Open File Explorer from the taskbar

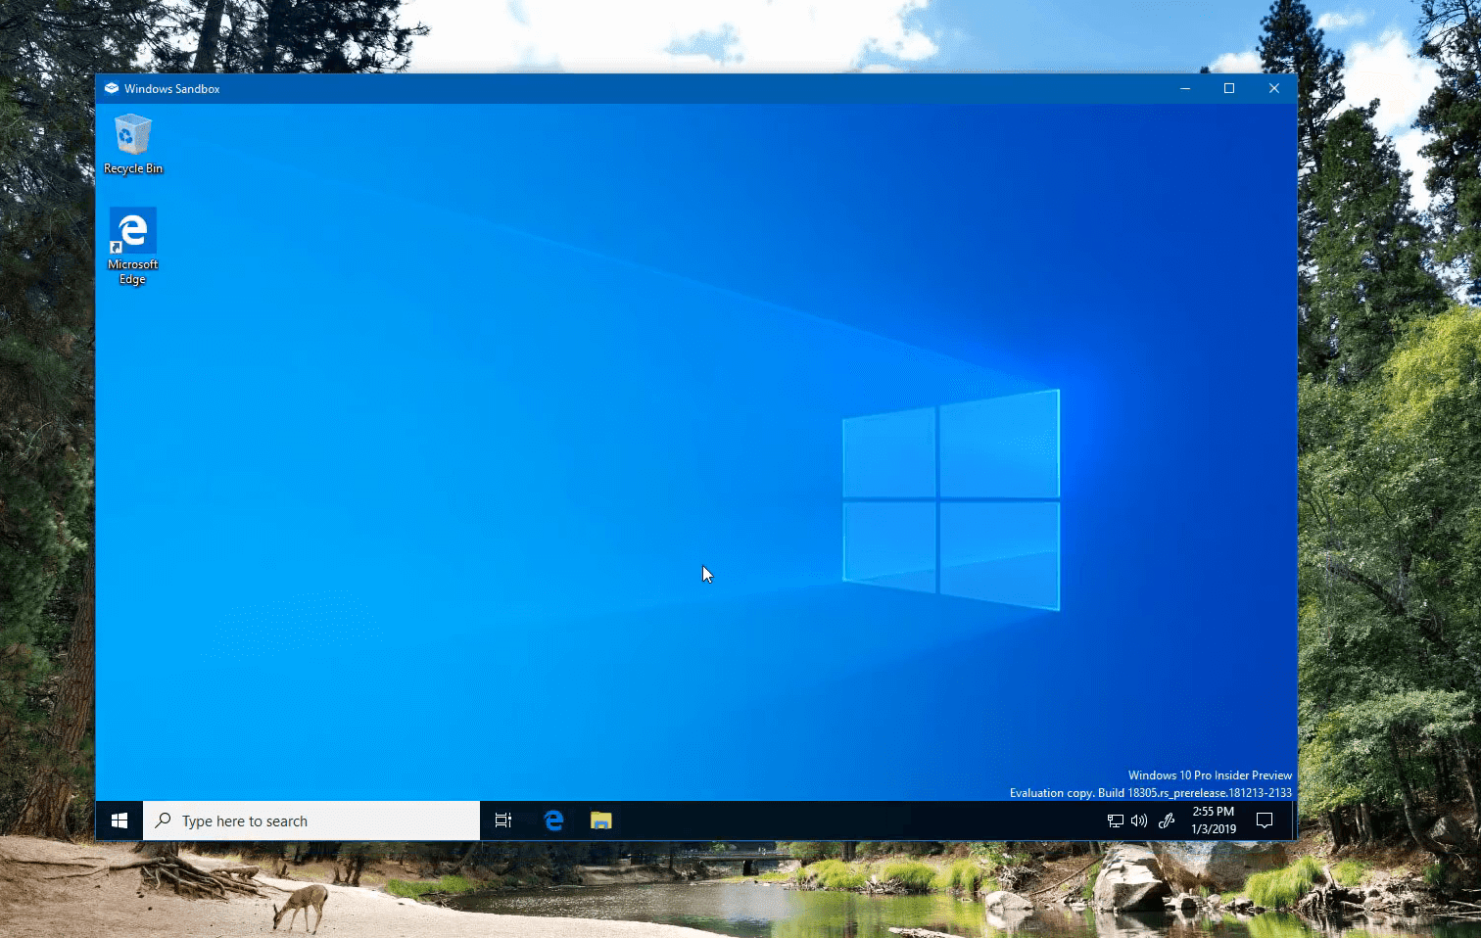(x=600, y=820)
